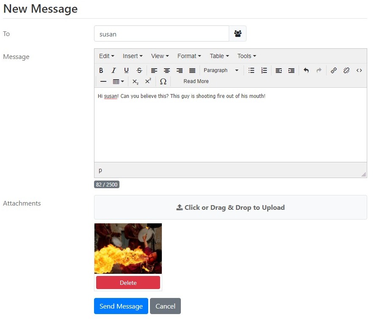Insert a special character (omega)
This screenshot has height=320, width=374.
pyautogui.click(x=163, y=82)
